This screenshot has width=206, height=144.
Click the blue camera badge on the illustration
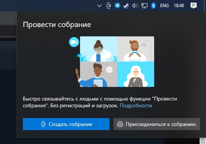[74, 42]
